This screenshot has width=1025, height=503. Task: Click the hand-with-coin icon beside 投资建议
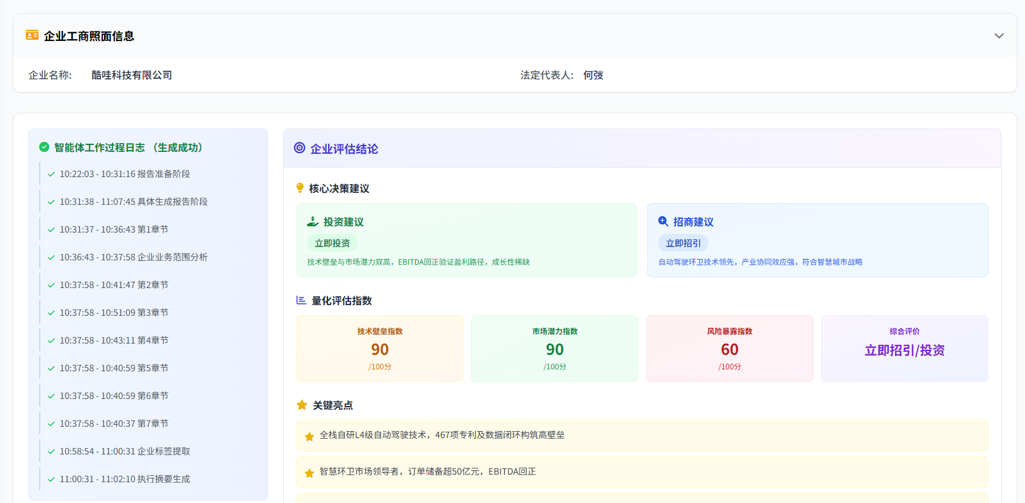[x=312, y=221]
